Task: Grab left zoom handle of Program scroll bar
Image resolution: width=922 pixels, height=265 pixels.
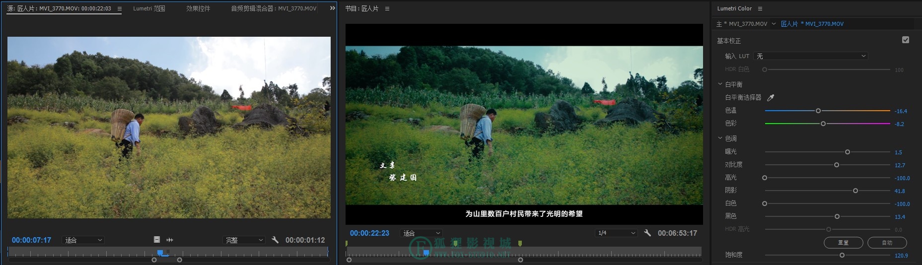Action: pos(349,260)
